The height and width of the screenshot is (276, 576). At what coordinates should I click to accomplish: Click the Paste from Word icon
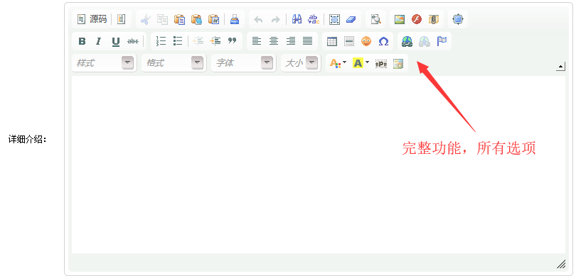coord(213,19)
